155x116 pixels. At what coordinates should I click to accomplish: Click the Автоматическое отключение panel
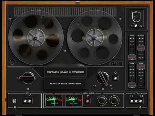click(x=66, y=84)
